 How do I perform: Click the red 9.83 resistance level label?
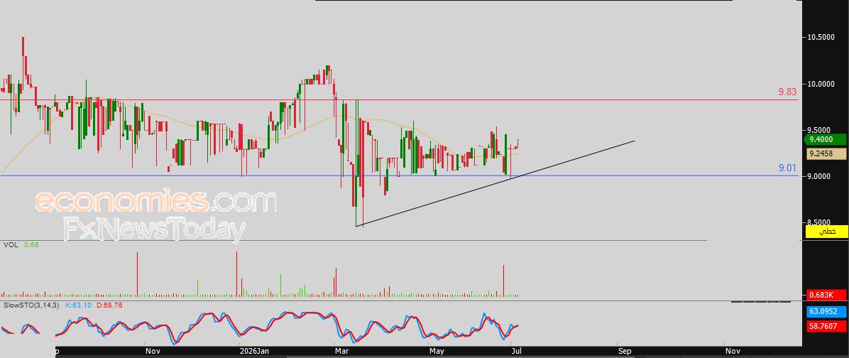[x=787, y=92]
